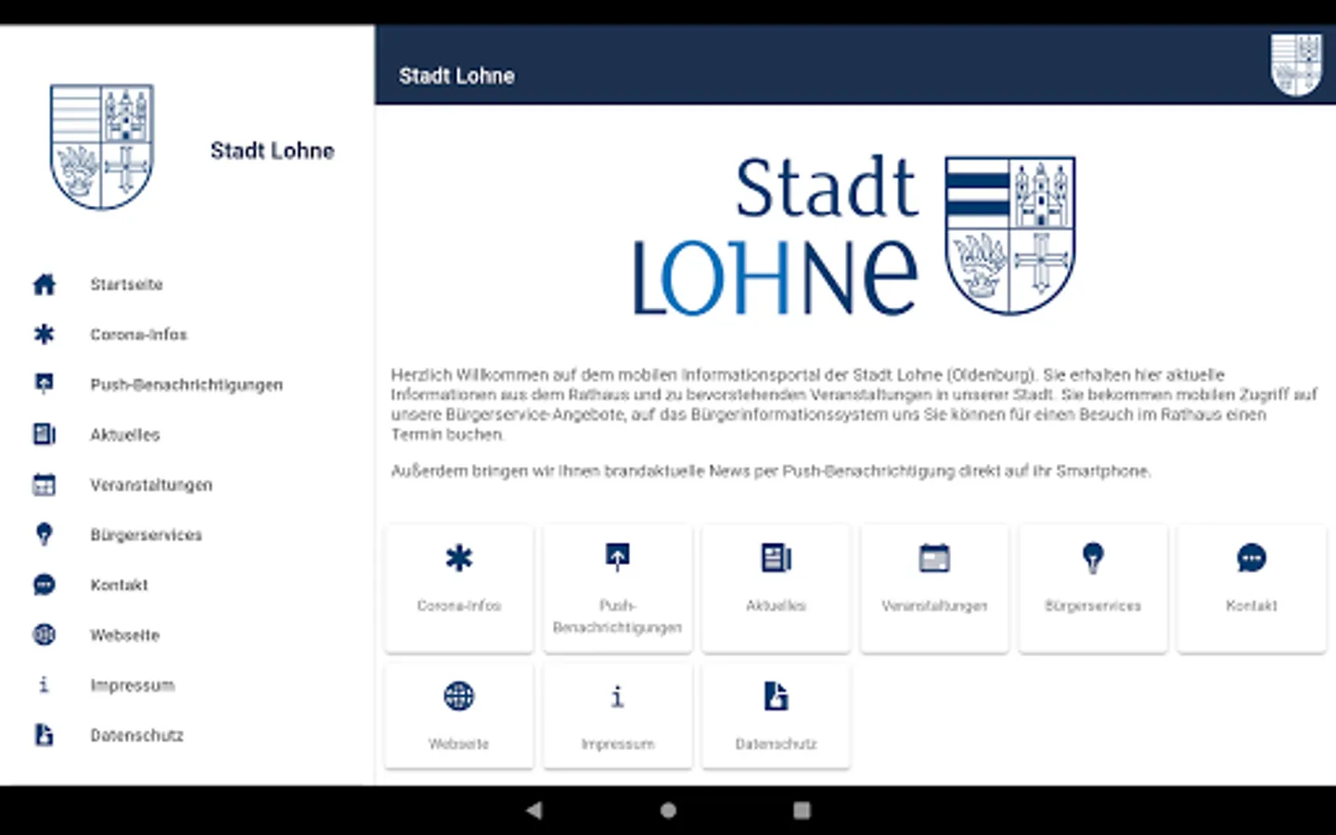
Task: Click the large coat of arms beside the wordmark
Action: (1010, 236)
